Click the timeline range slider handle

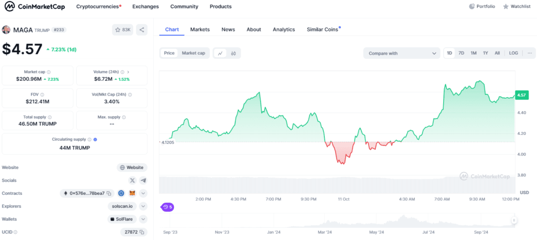(x=514, y=220)
